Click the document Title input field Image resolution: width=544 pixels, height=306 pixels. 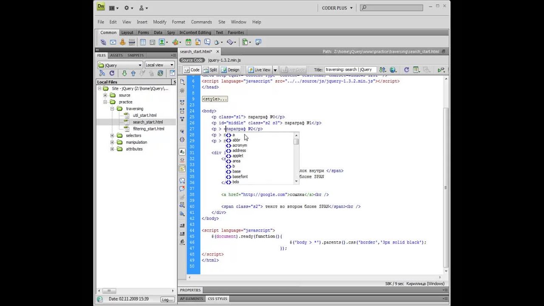tap(351, 70)
